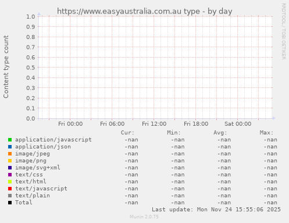Image resolution: width=289 pixels, height=223 pixels.
Task: Click the green application/javascript legend swatch
Action: (10, 140)
